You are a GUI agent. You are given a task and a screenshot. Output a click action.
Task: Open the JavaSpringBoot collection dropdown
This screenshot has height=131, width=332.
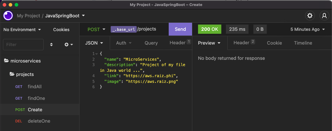click(65, 16)
